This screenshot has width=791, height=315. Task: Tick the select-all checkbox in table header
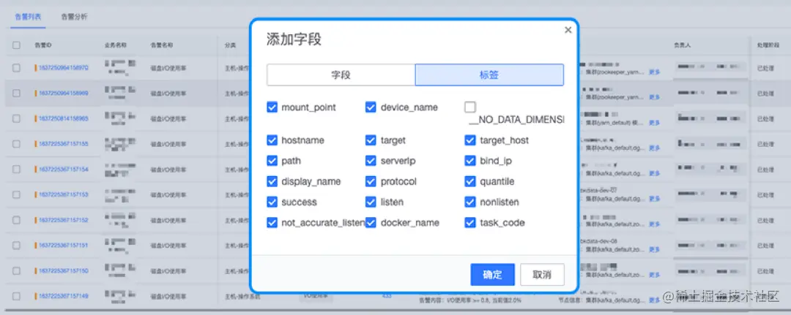17,45
